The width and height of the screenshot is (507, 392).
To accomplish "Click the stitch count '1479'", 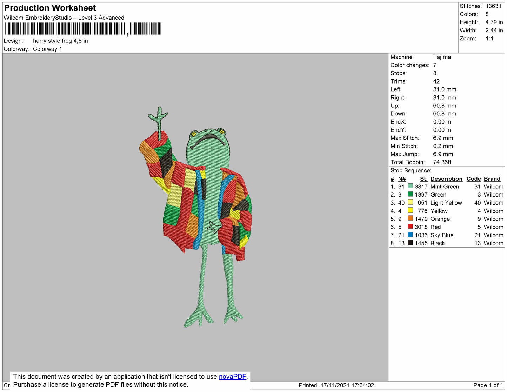I will 421,219.
